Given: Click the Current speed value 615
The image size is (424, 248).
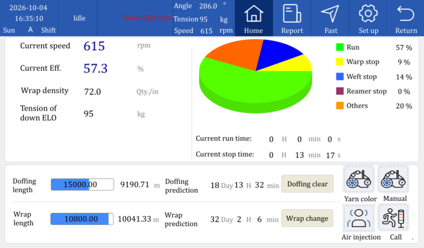Looking at the screenshot, I should click(x=94, y=46).
